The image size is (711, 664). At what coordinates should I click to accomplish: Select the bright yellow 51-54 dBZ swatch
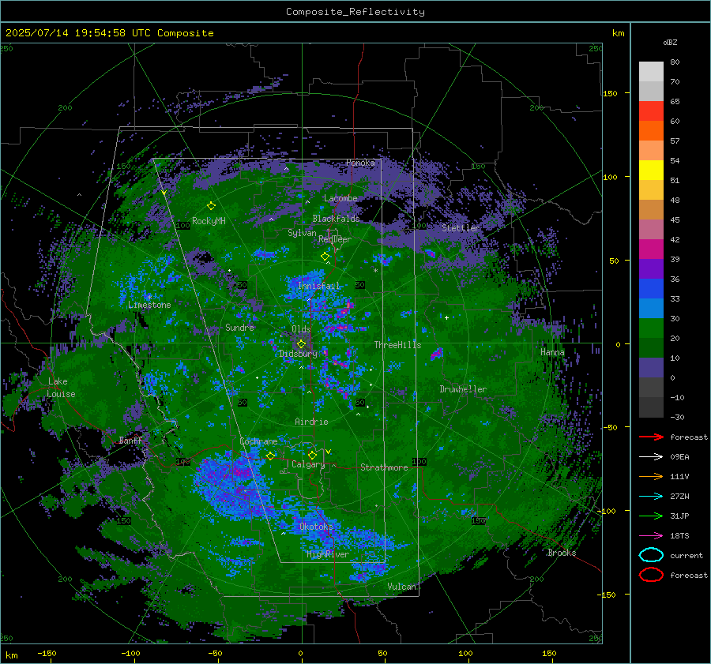tap(651, 171)
